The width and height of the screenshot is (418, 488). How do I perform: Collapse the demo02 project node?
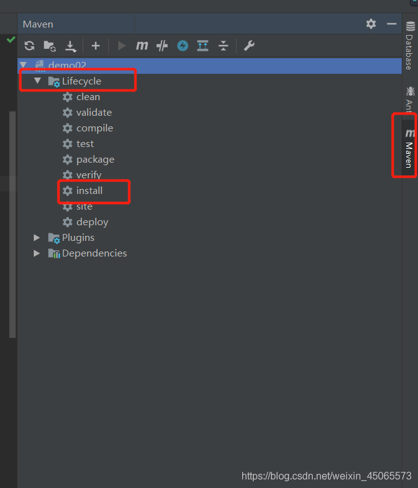coord(23,65)
